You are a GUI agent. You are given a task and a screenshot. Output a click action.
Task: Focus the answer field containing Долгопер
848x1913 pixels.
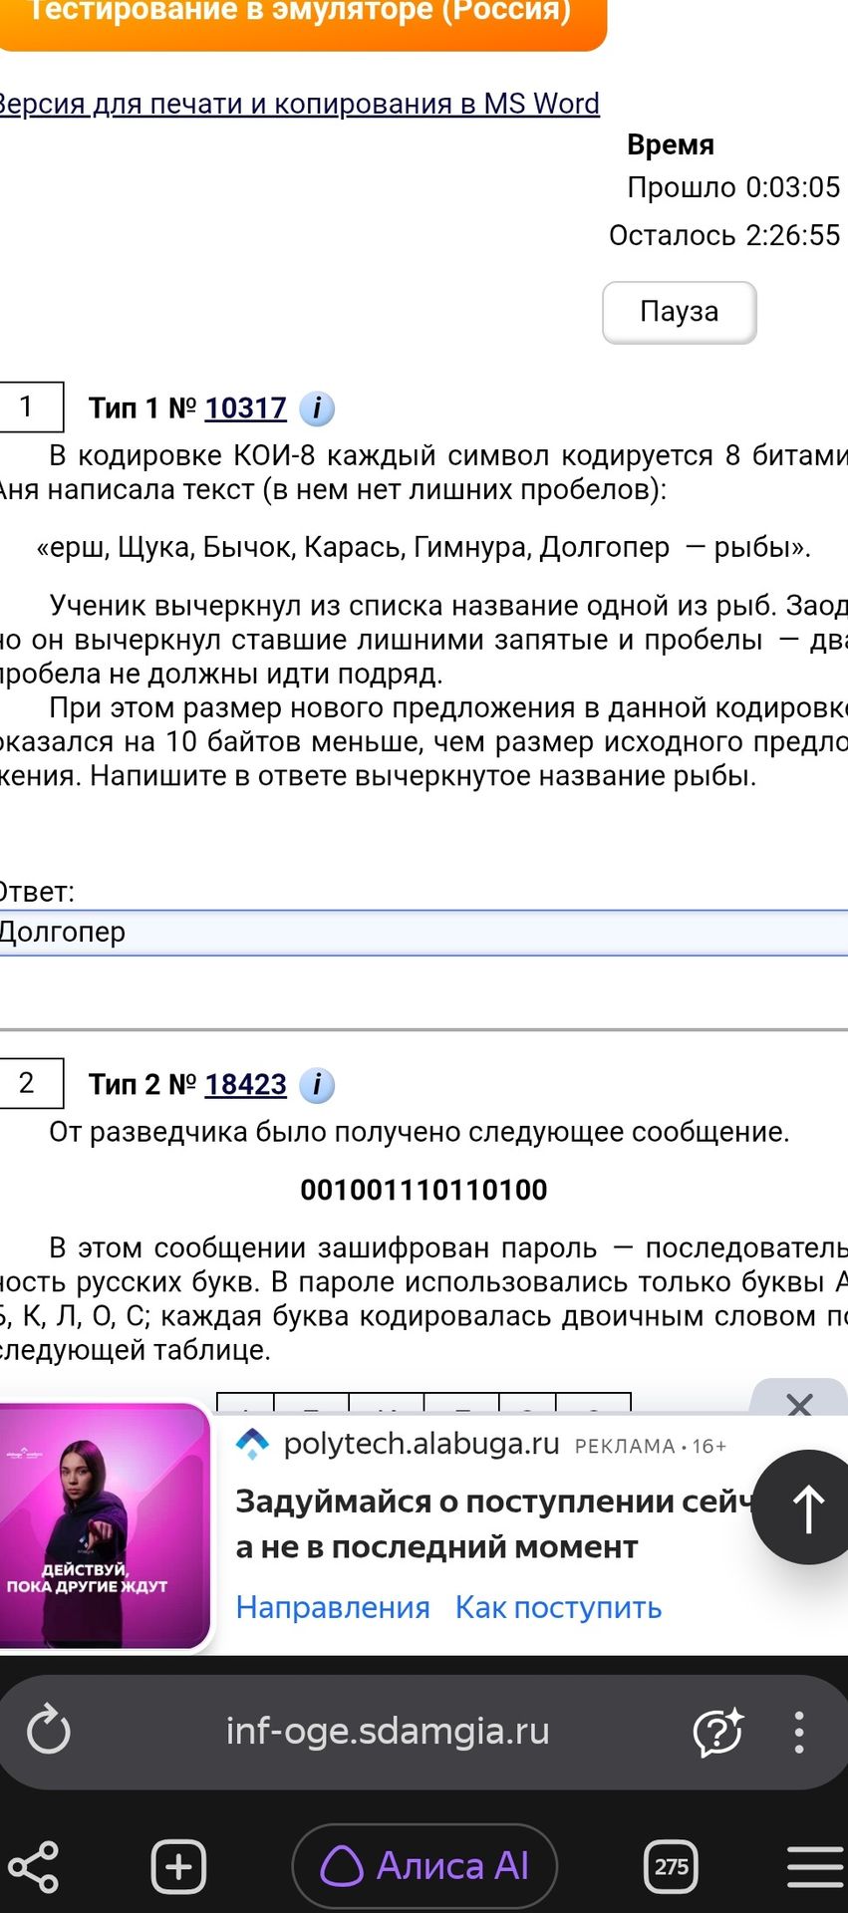424,933
